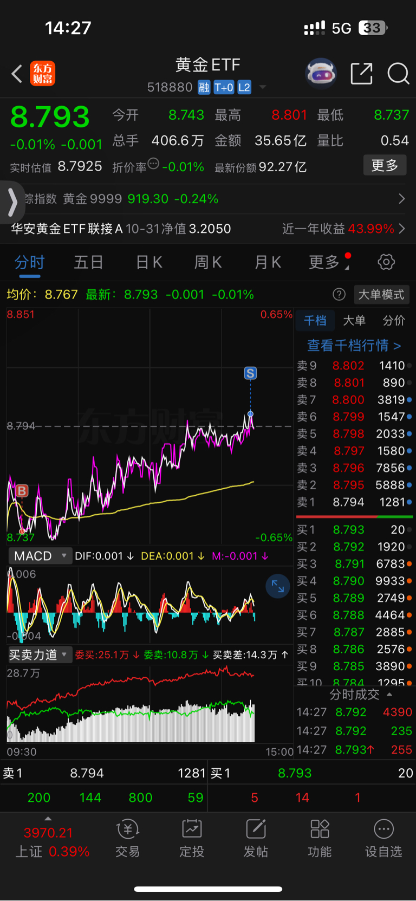The height and width of the screenshot is (901, 416).
Task: Tap 卖1 order book row 8.794 1281
Action: 354,502
